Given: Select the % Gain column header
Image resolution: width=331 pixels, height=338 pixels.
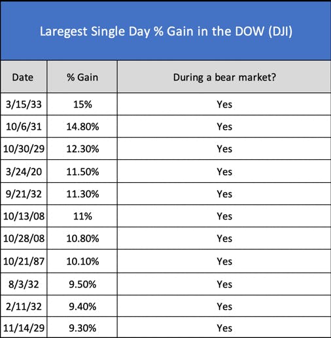Looking at the screenshot, I should [x=82, y=77].
